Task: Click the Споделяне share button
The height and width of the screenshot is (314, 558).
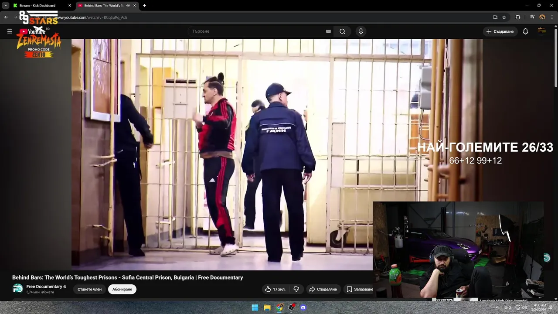Action: pyautogui.click(x=323, y=289)
